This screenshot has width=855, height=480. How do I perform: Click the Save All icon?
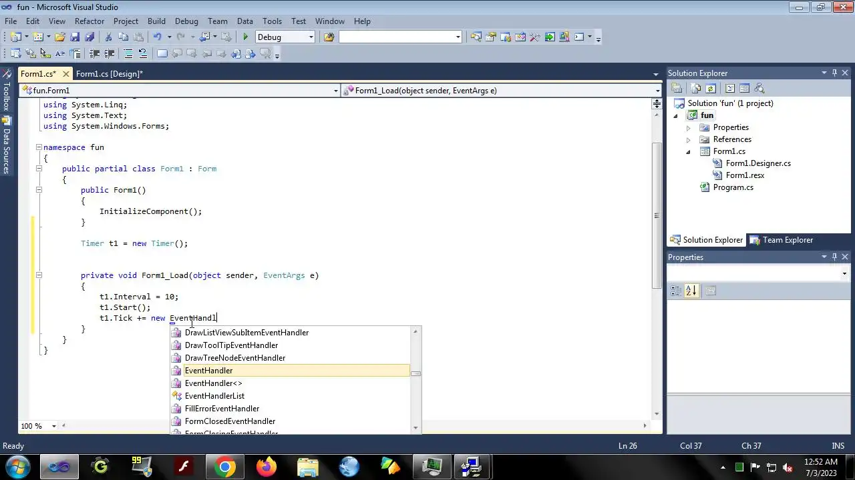90,37
